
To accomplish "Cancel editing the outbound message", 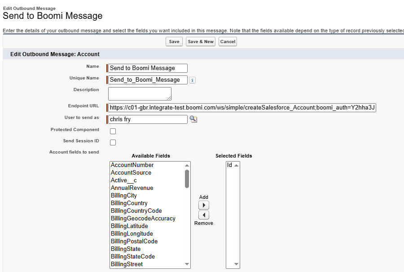I will [x=228, y=42].
